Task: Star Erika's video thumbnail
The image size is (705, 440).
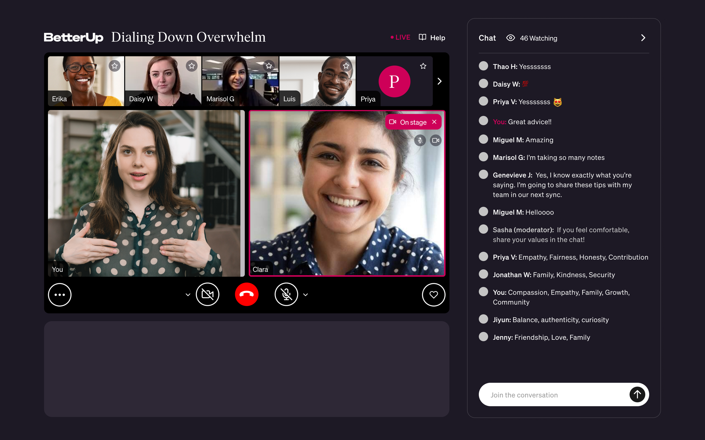Action: tap(114, 66)
